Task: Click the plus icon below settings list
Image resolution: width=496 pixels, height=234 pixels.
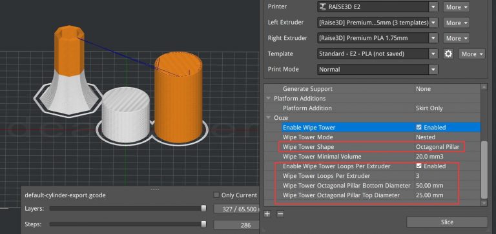Action: coord(267,214)
